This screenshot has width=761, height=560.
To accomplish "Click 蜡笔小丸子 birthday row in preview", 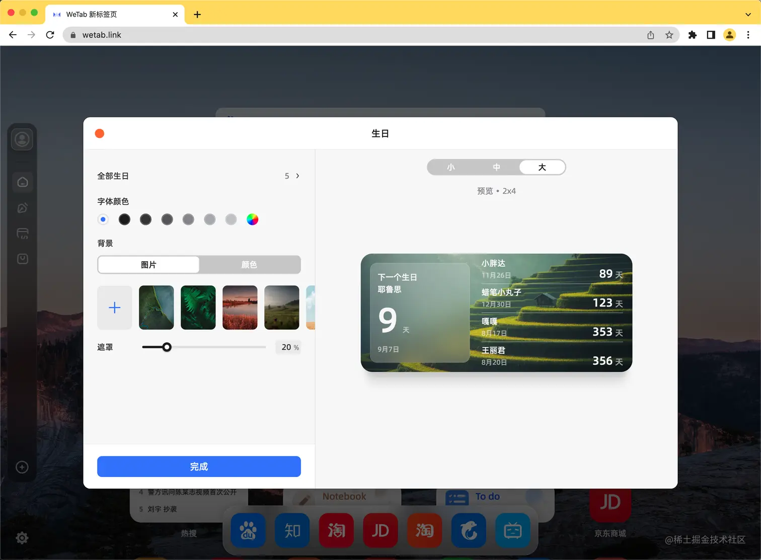I will [x=552, y=298].
